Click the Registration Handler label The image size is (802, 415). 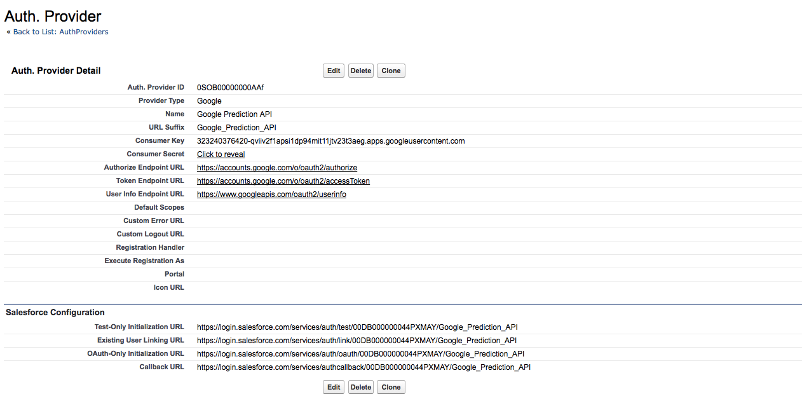click(x=150, y=248)
